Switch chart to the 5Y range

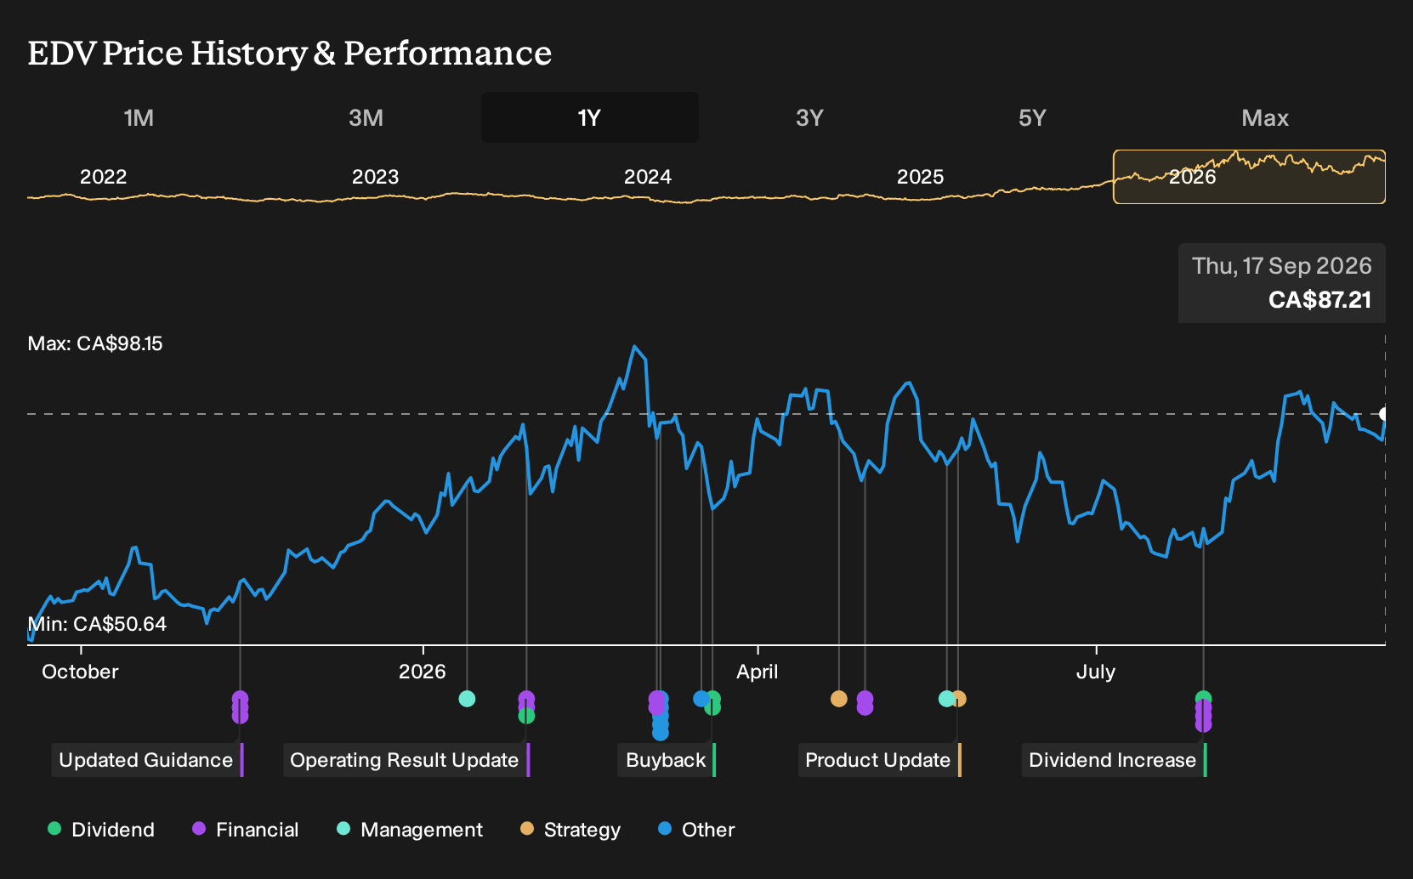pyautogui.click(x=1032, y=117)
